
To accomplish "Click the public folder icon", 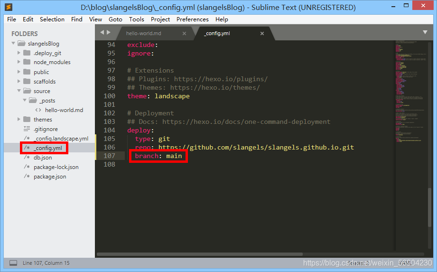I will point(27,72).
